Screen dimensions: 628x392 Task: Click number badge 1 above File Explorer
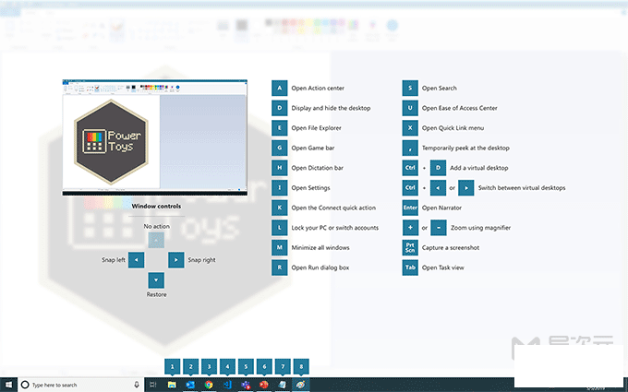pyautogui.click(x=172, y=366)
